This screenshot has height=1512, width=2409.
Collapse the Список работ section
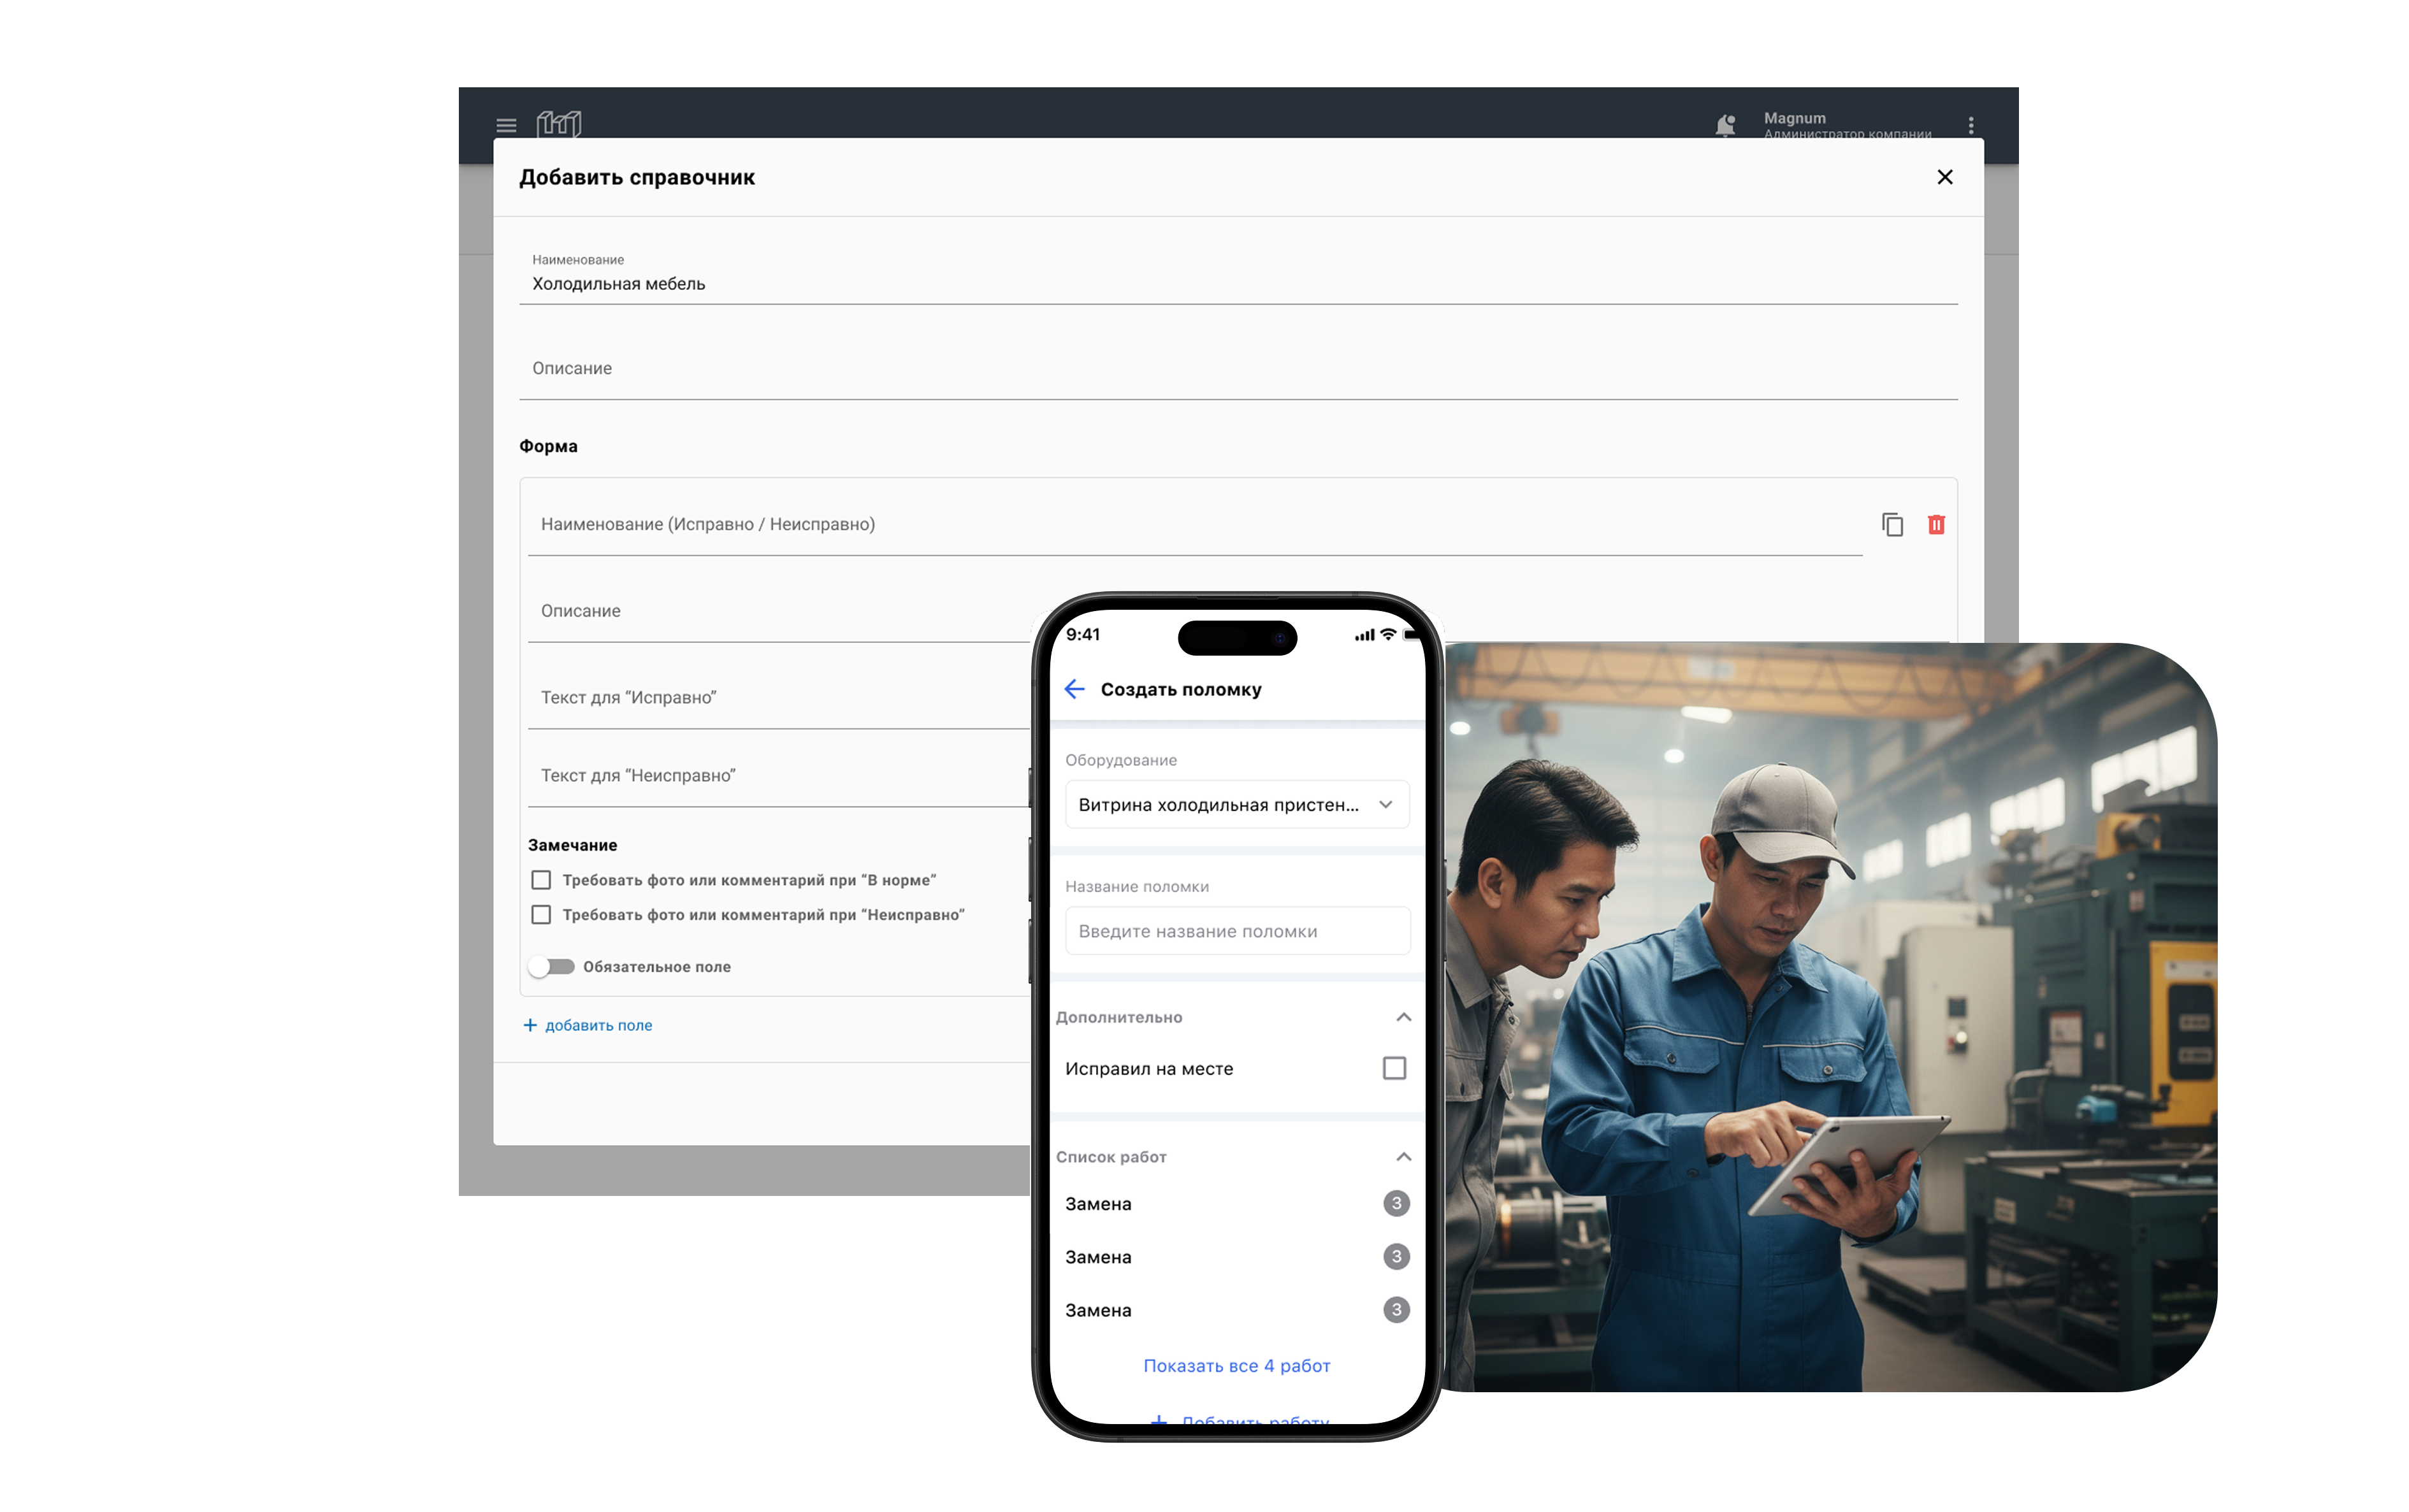coord(1403,1157)
